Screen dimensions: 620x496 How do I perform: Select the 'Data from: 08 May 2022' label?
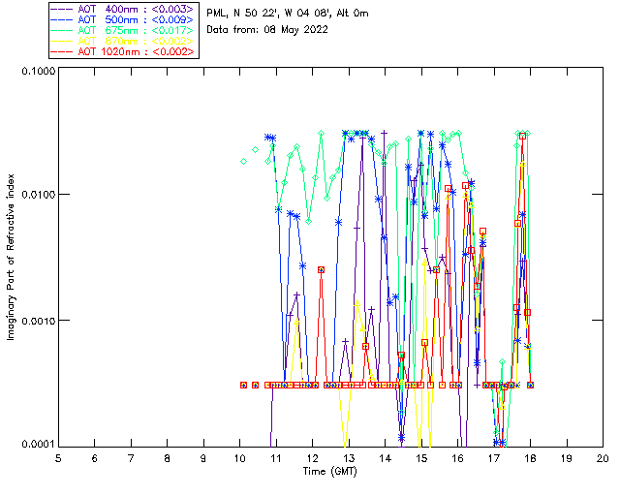(x=267, y=29)
